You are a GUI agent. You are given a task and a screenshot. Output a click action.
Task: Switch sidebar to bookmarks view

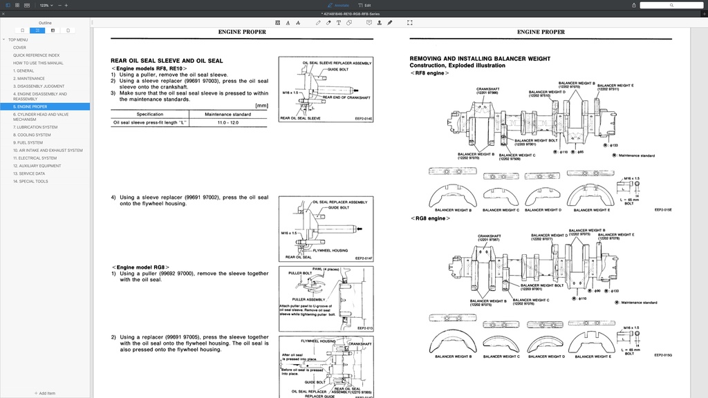23,30
